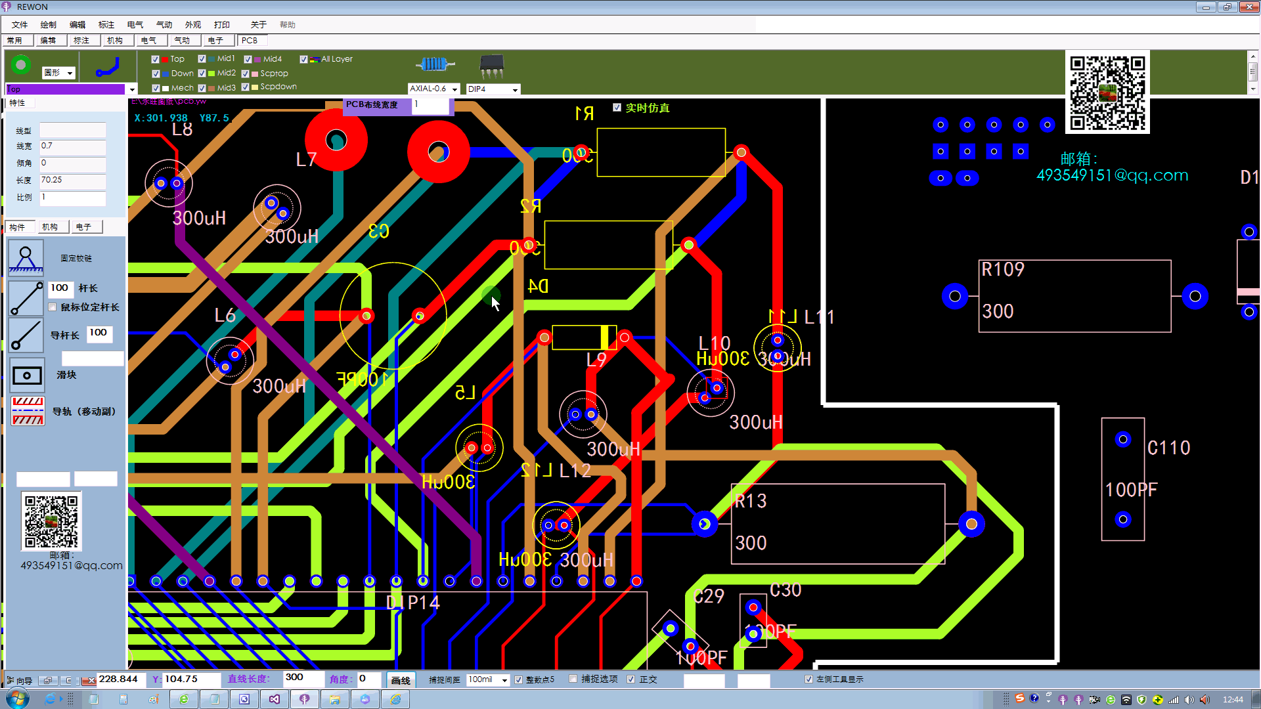
Task: Switch to the 机构 toolbar tab
Action: (x=118, y=41)
